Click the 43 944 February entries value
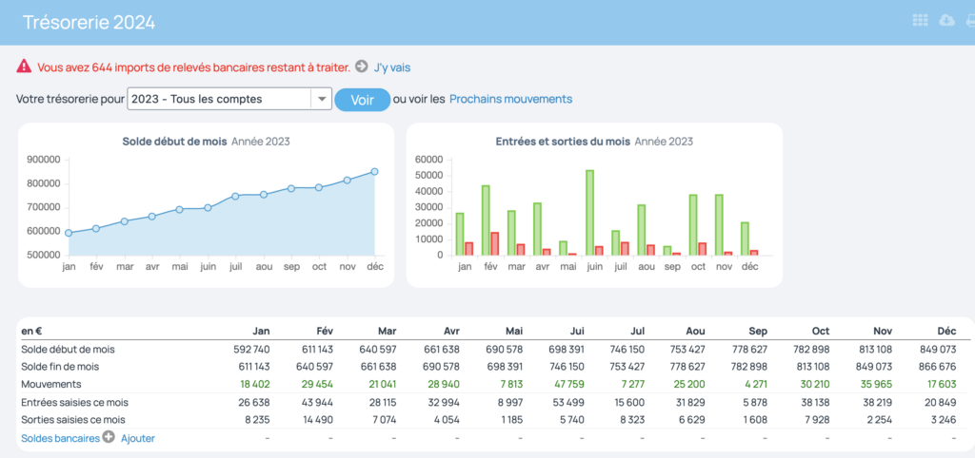 pyautogui.click(x=316, y=402)
